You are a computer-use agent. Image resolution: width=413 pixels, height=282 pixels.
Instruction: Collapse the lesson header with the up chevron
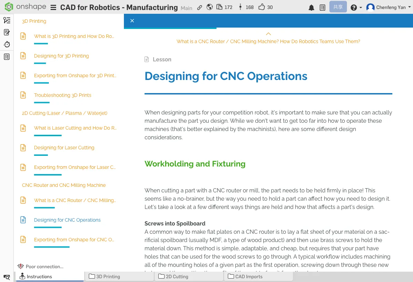268,34
